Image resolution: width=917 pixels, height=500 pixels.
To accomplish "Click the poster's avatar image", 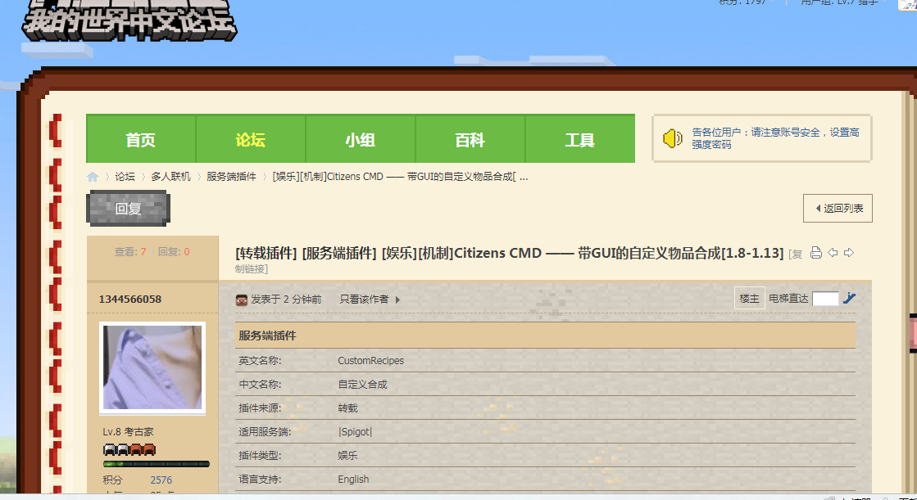I will [152, 368].
